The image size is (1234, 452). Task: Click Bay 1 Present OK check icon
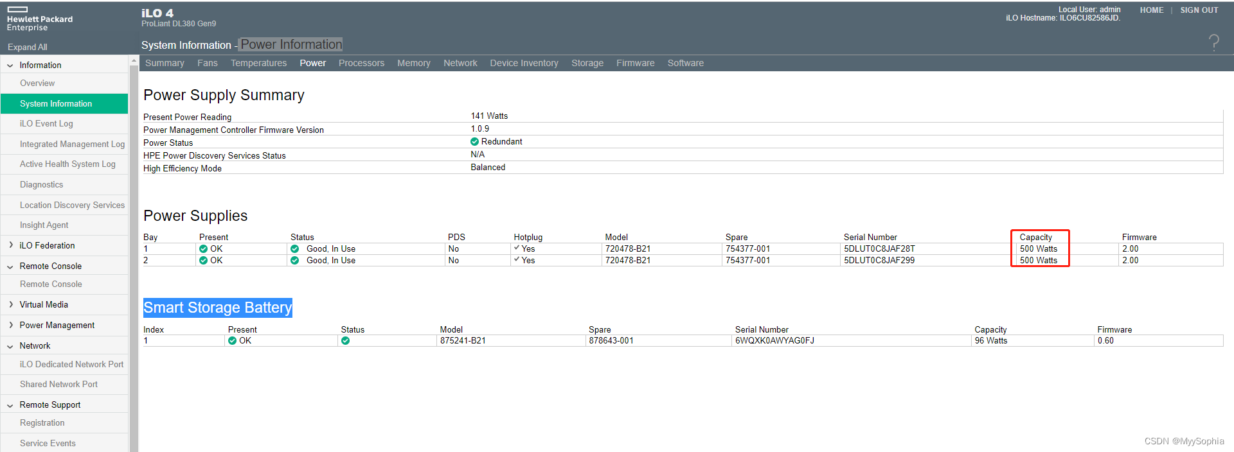[x=203, y=249]
